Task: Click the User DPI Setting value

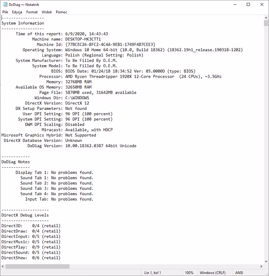Action: click(x=89, y=114)
